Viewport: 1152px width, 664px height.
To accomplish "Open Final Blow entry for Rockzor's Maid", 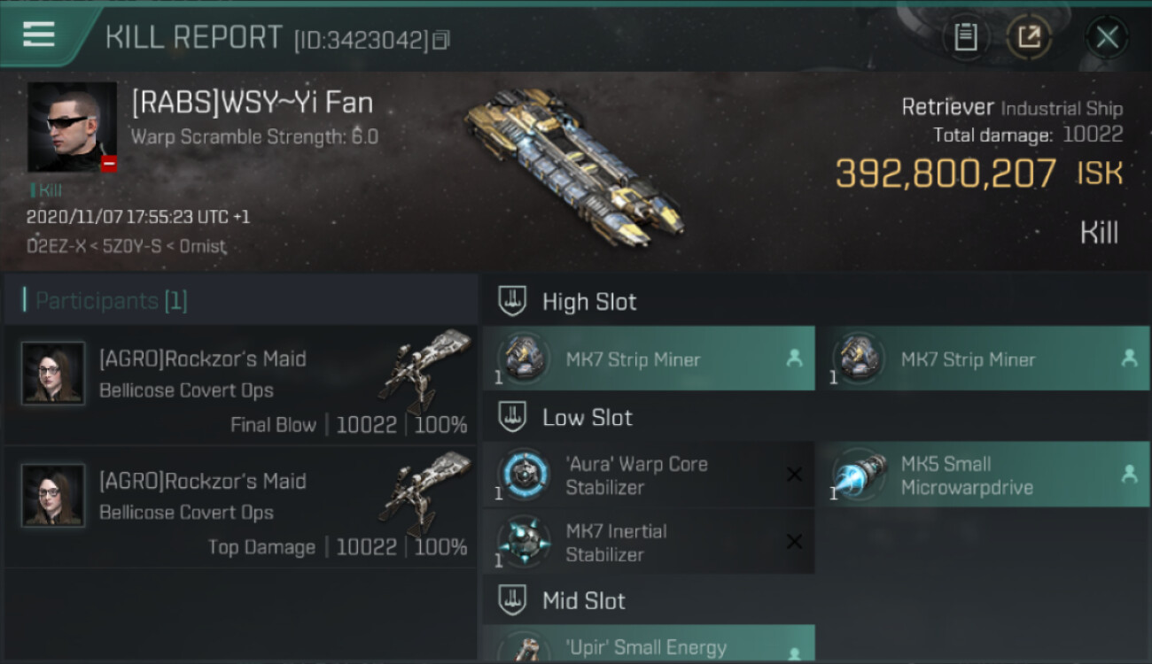I will [240, 386].
